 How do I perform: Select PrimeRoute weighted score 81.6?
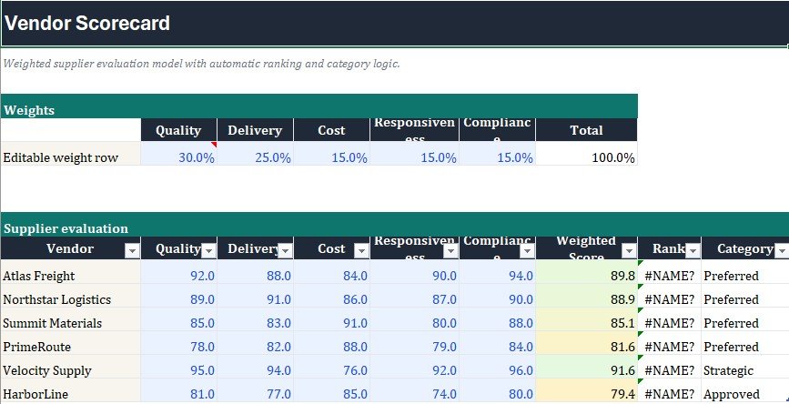(587, 343)
